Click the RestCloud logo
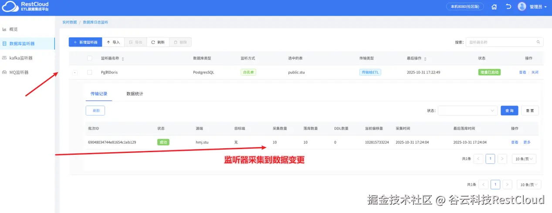552x213 pixels. (x=25, y=7)
